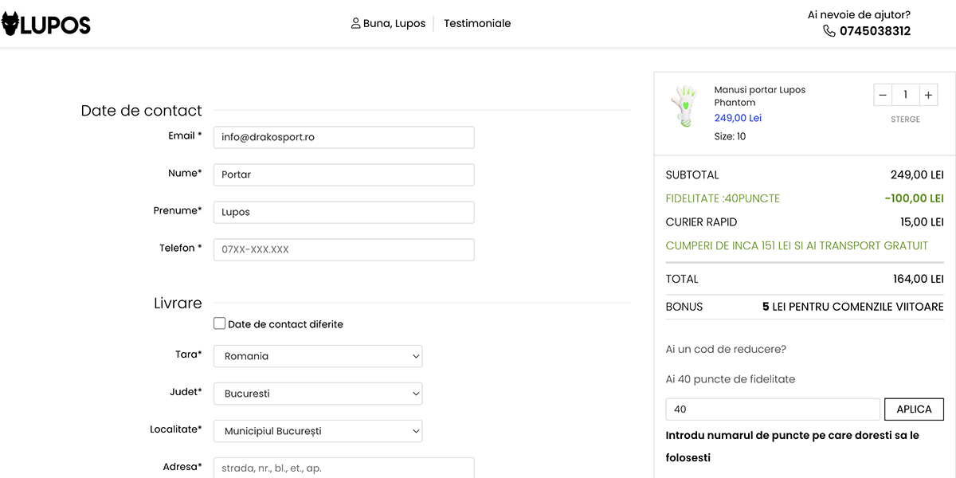Remove item using STERGE link

[x=905, y=119]
